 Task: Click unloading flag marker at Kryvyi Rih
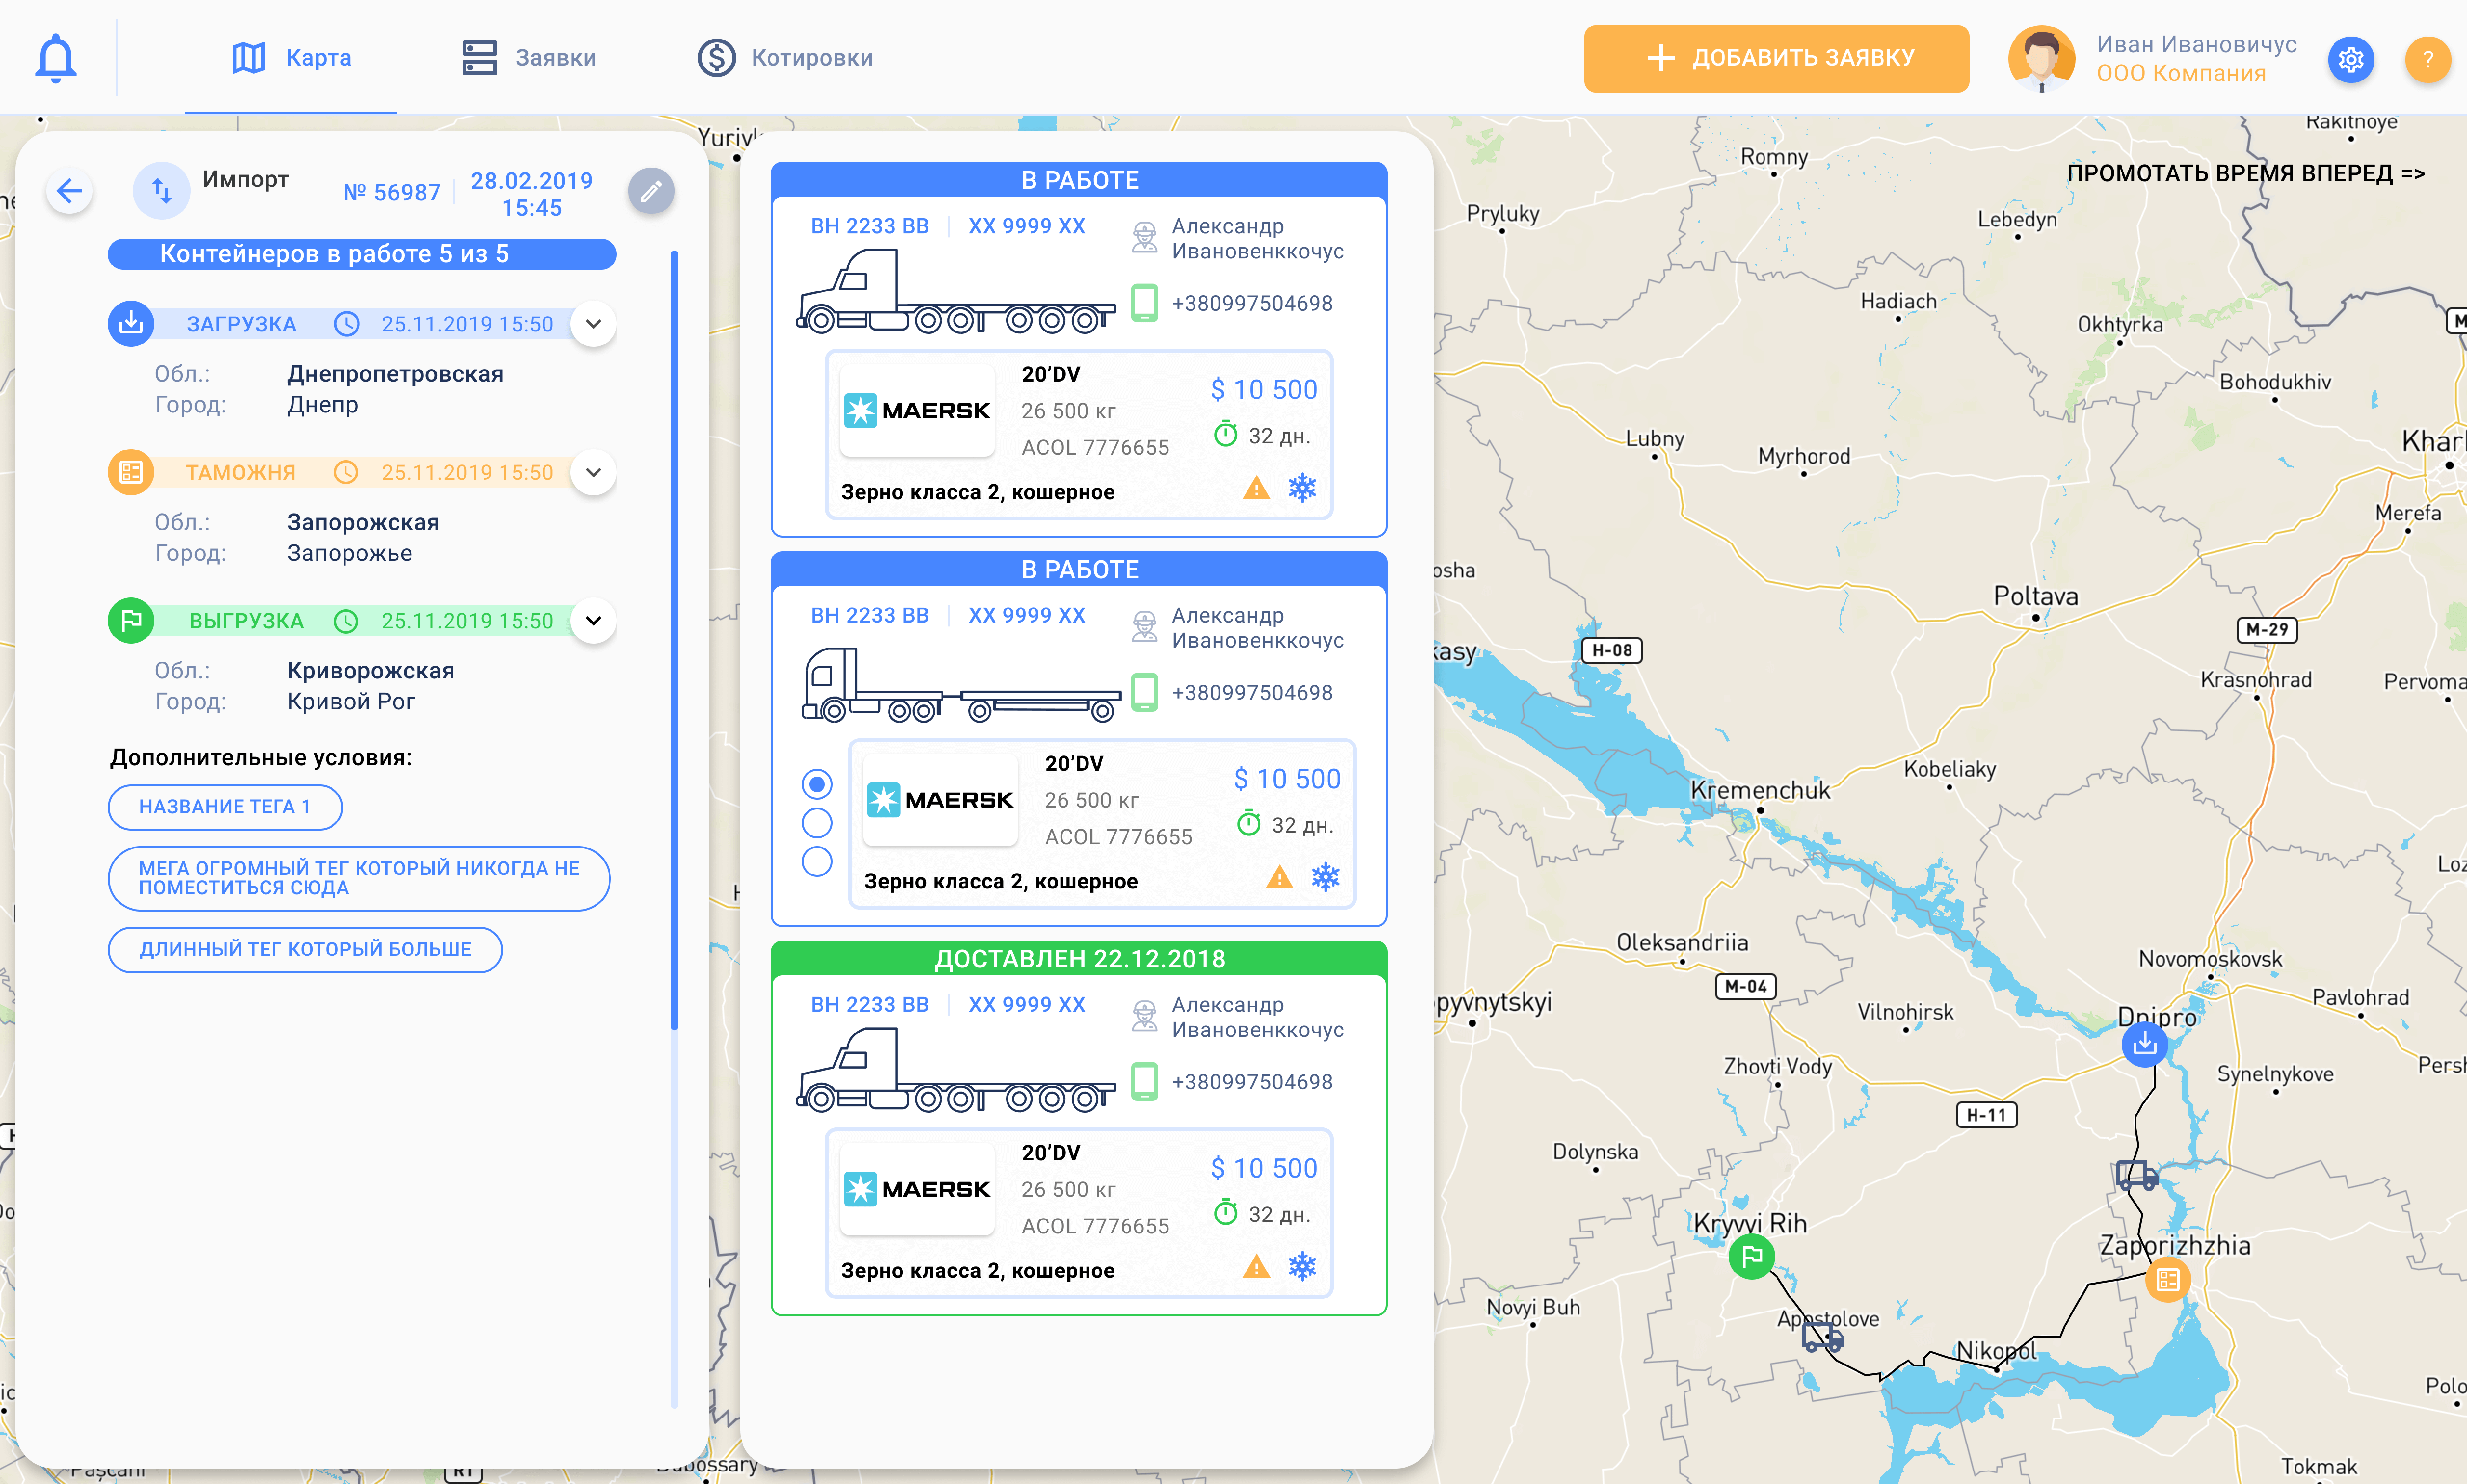coord(1751,1256)
